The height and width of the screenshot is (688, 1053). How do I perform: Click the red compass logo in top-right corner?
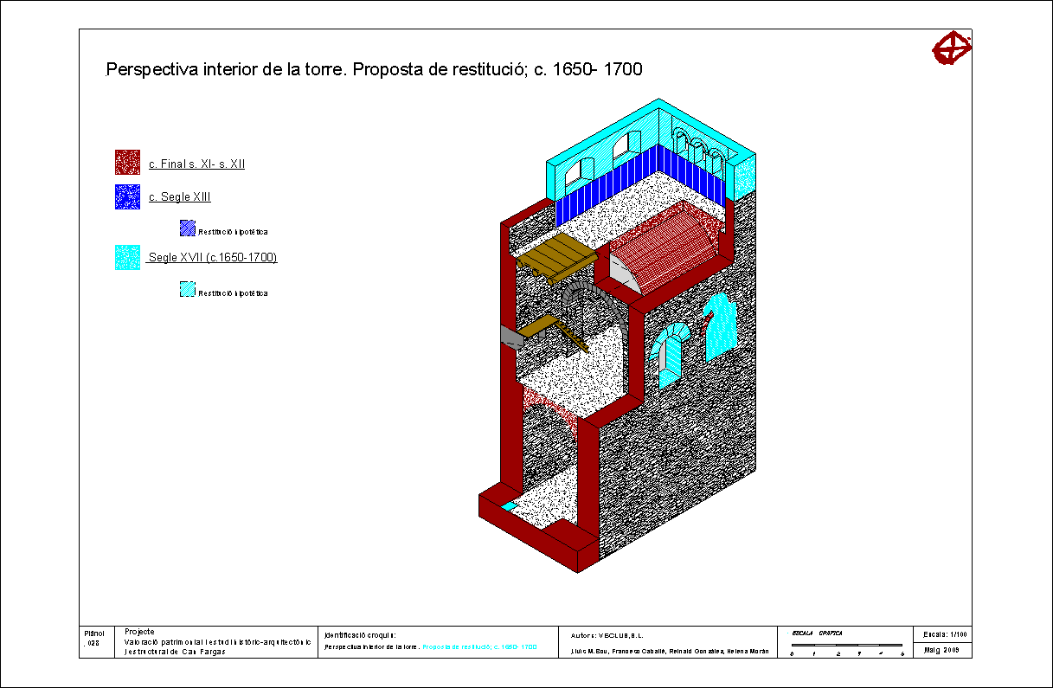coord(951,48)
